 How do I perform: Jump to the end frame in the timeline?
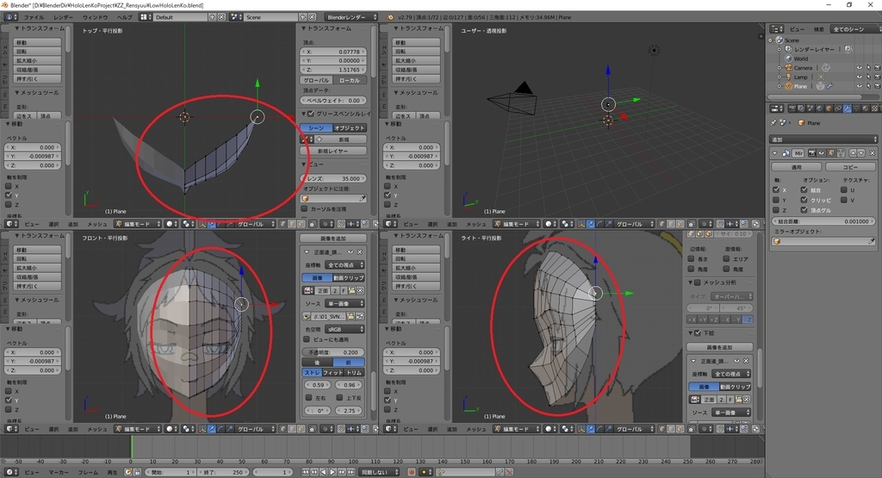tap(351, 472)
